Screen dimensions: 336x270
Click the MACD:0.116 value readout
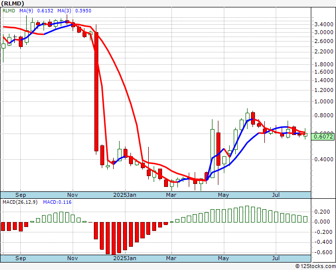point(57,202)
